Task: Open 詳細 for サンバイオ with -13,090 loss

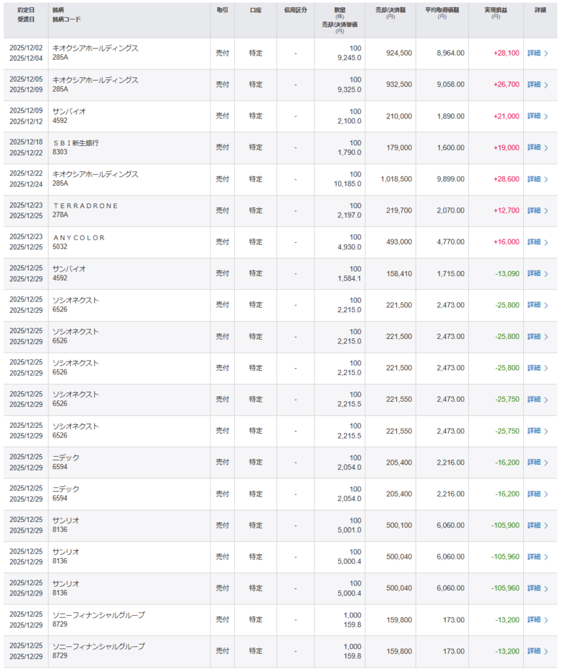Action: click(x=534, y=273)
